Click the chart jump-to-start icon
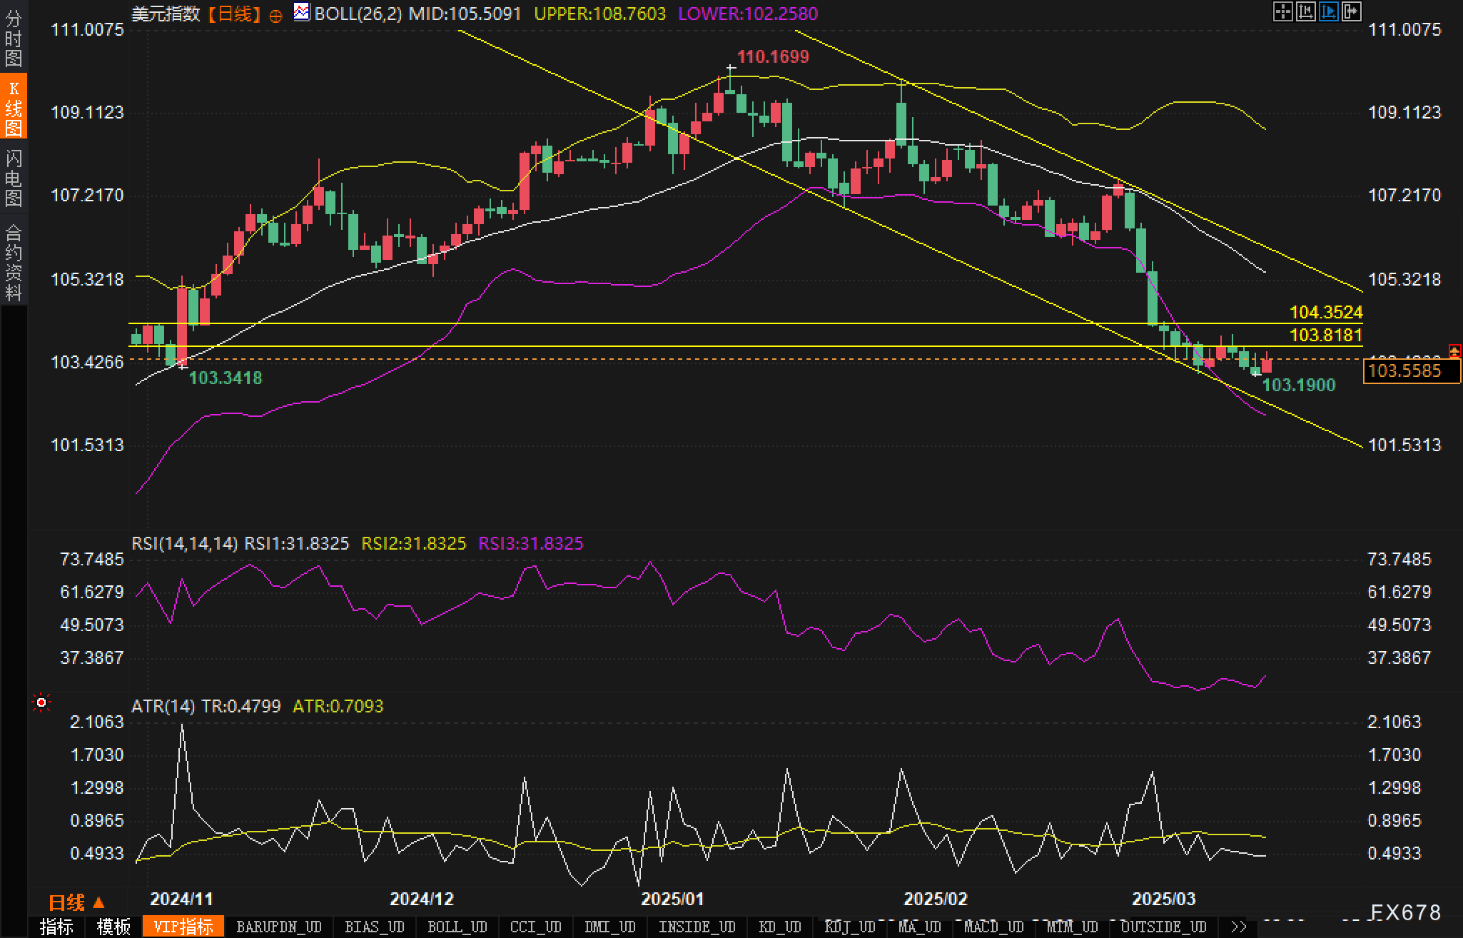This screenshot has height=938, width=1463. pos(1306,12)
